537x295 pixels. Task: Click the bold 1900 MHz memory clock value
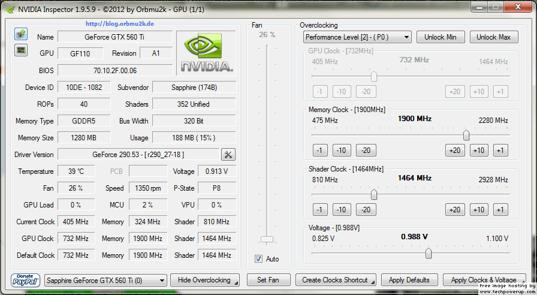tap(415, 119)
